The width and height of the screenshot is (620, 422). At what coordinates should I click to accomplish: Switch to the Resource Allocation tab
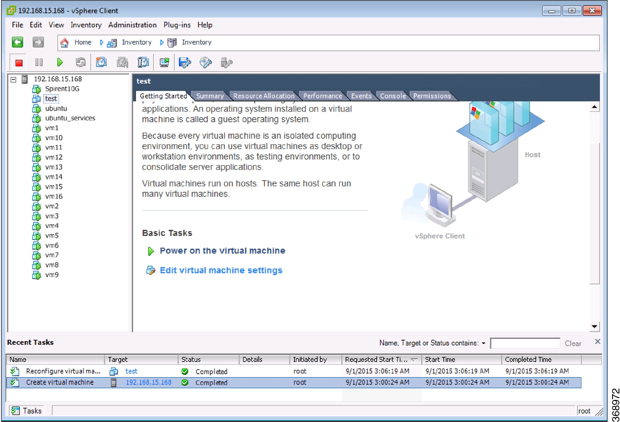pyautogui.click(x=264, y=96)
